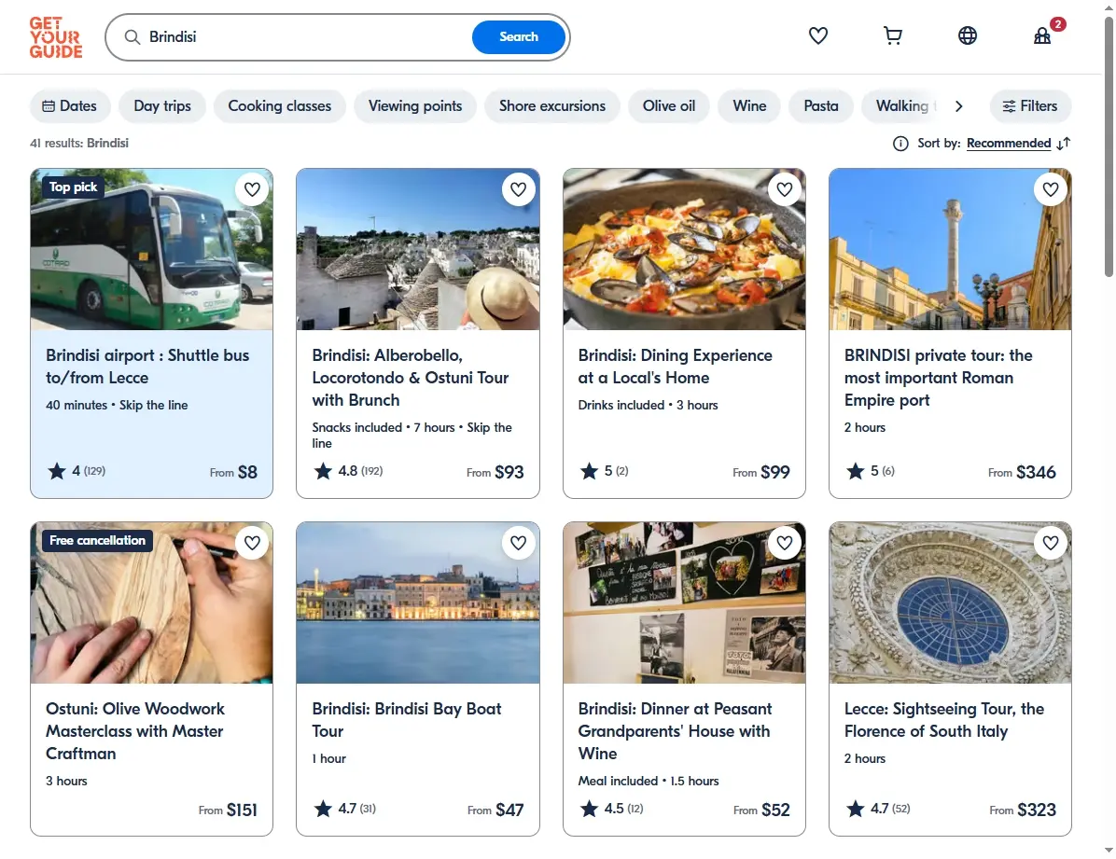Viewport: 1116px width, 859px height.
Task: Open Alberobello, Locorotondo & Ostuni Tour title
Action: (x=411, y=378)
